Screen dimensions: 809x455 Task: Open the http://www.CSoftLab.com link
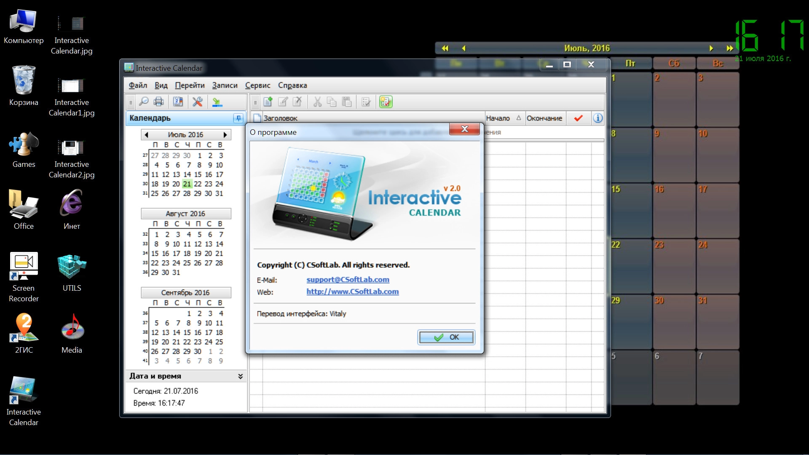[x=352, y=292]
